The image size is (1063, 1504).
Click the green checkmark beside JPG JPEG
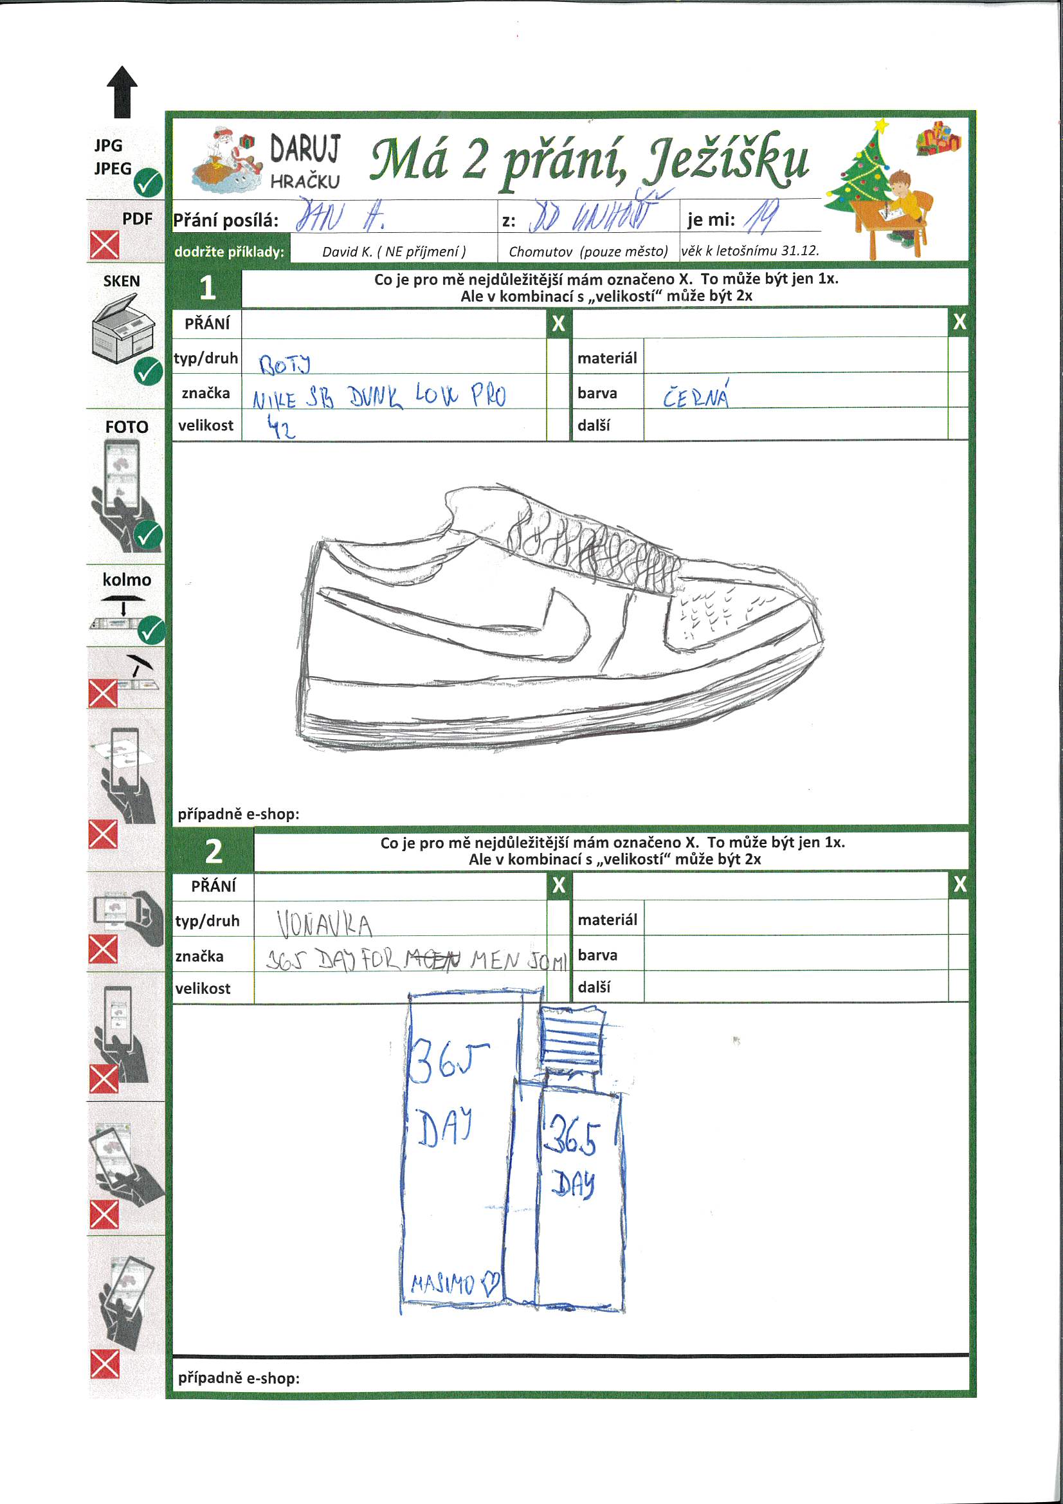149,183
